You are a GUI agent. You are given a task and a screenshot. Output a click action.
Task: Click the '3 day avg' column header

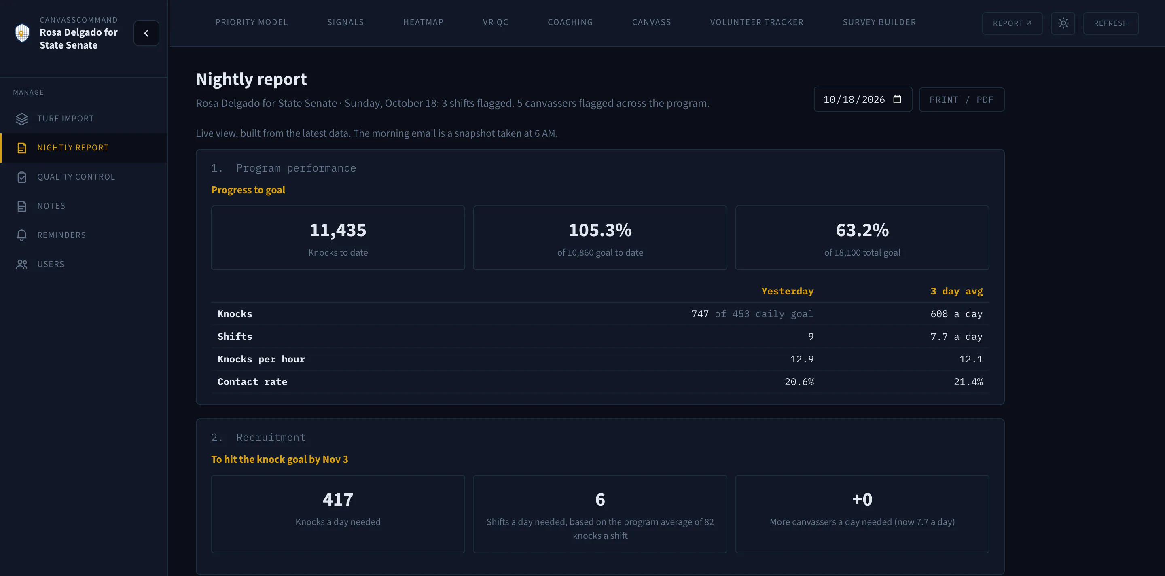[x=956, y=291]
